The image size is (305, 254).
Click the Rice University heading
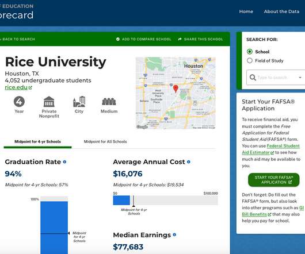[56, 62]
